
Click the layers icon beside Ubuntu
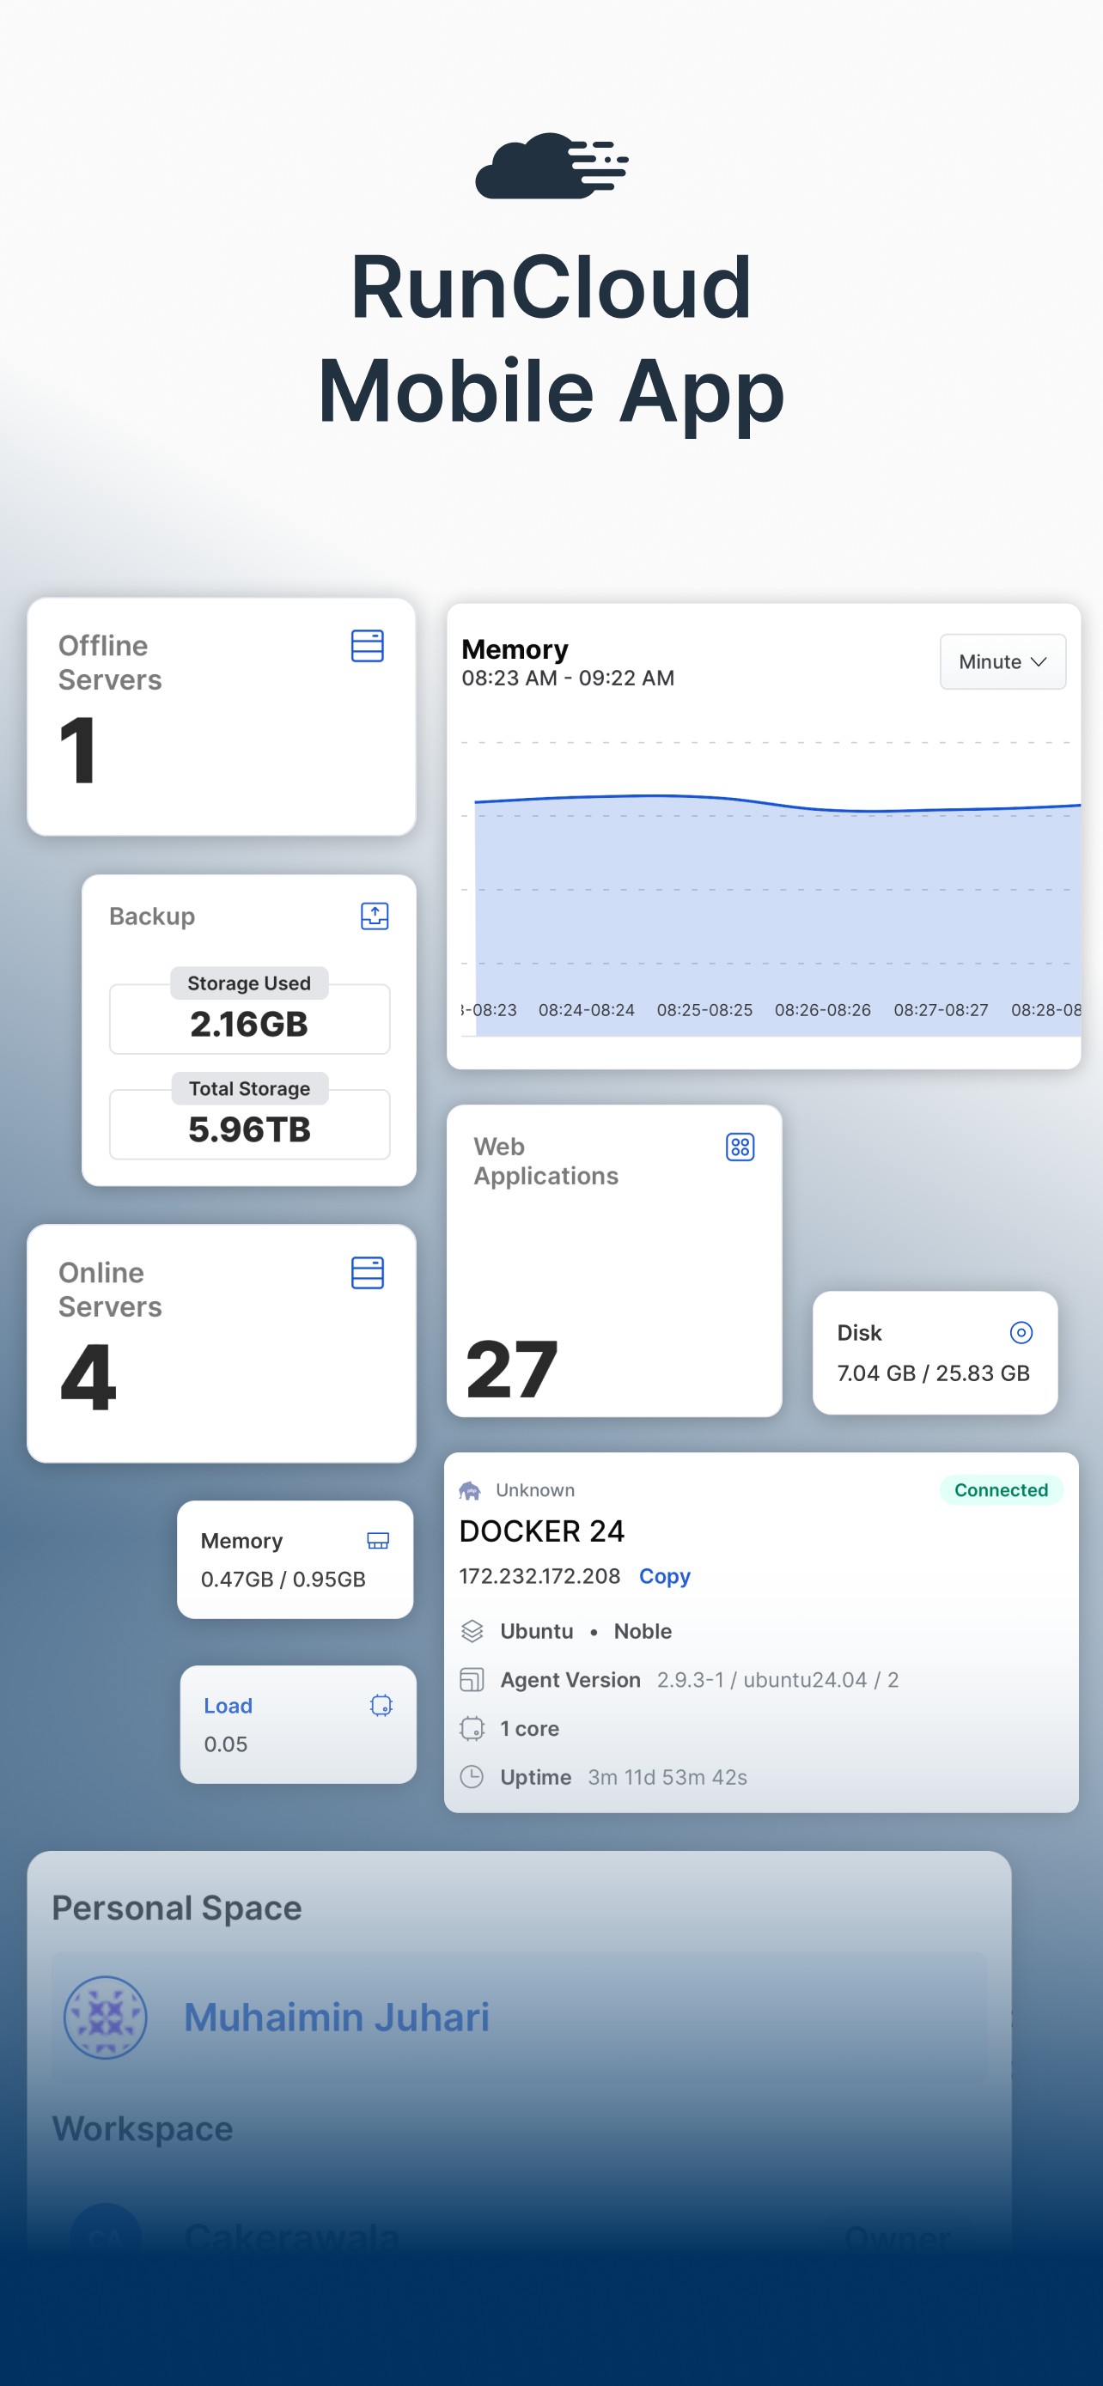coord(472,1631)
